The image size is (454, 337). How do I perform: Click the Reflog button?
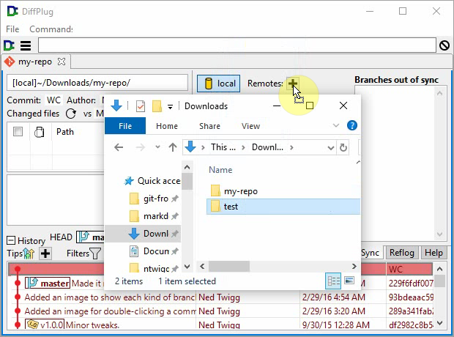(401, 253)
